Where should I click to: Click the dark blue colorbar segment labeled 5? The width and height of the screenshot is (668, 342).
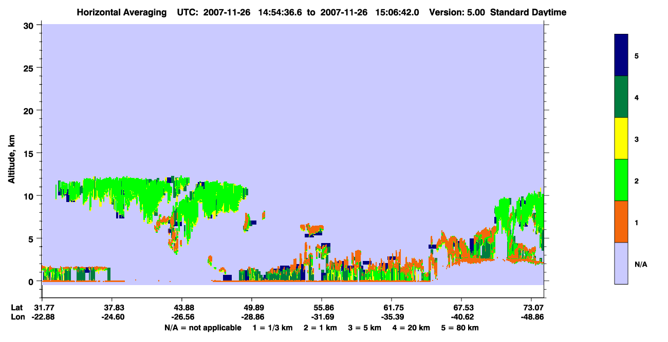(x=621, y=55)
